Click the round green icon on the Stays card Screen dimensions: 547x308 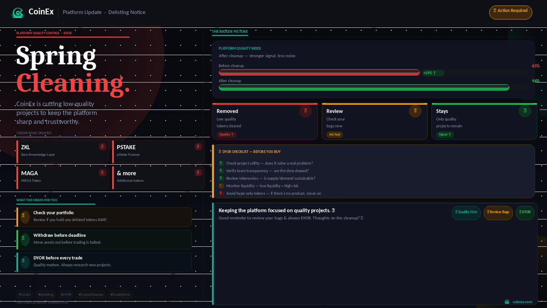525,111
